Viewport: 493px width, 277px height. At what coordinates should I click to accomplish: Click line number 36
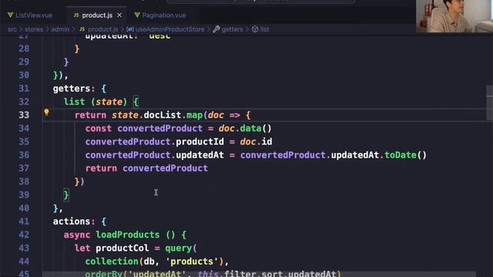(24, 155)
